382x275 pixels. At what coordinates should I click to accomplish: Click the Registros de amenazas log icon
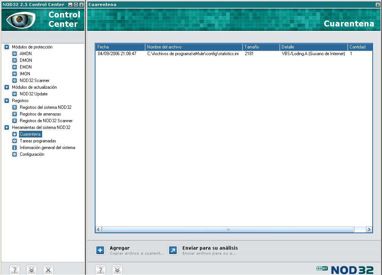(15, 114)
